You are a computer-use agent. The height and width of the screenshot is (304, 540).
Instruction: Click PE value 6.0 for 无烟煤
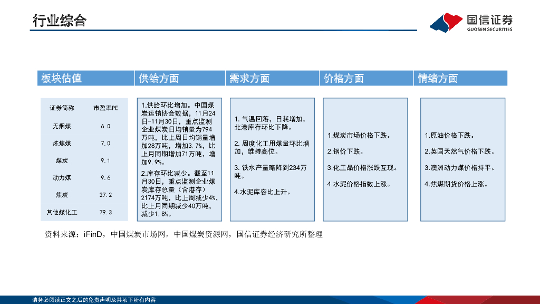click(x=105, y=127)
